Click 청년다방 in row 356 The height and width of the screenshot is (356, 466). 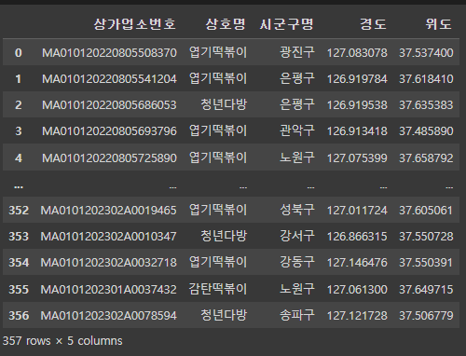point(224,315)
